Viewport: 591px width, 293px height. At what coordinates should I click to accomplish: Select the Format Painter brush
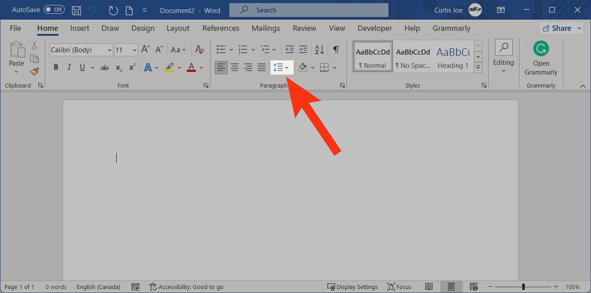(34, 72)
